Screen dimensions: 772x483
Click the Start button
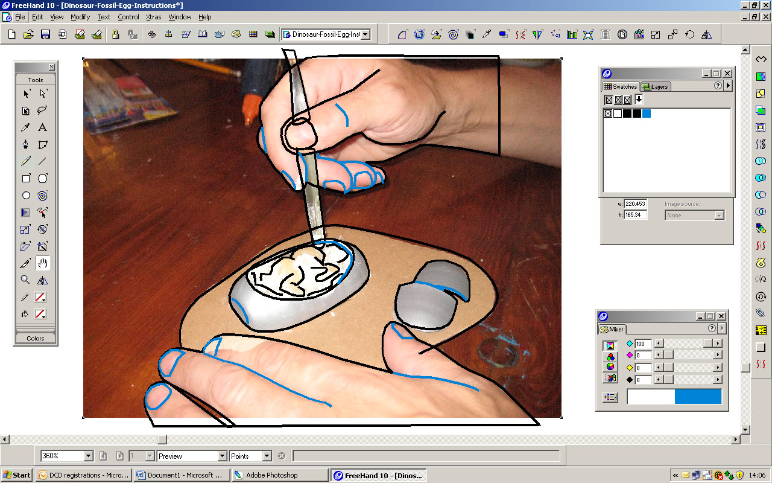tap(17, 475)
